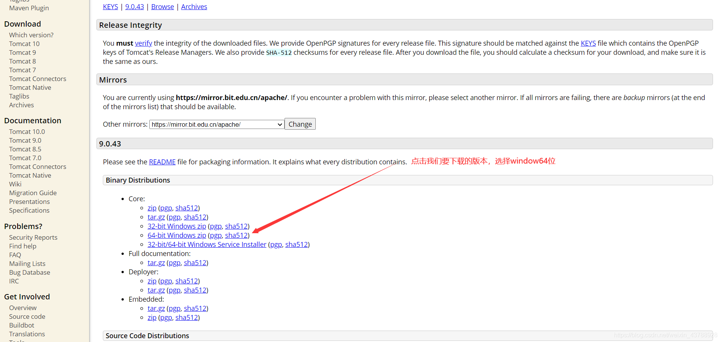Download the 32-bit Windows zip

[177, 226]
